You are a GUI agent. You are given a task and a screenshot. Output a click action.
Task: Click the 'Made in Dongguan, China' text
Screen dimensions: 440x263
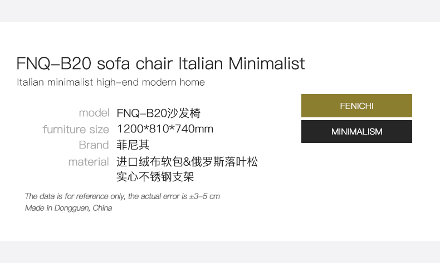(x=69, y=208)
